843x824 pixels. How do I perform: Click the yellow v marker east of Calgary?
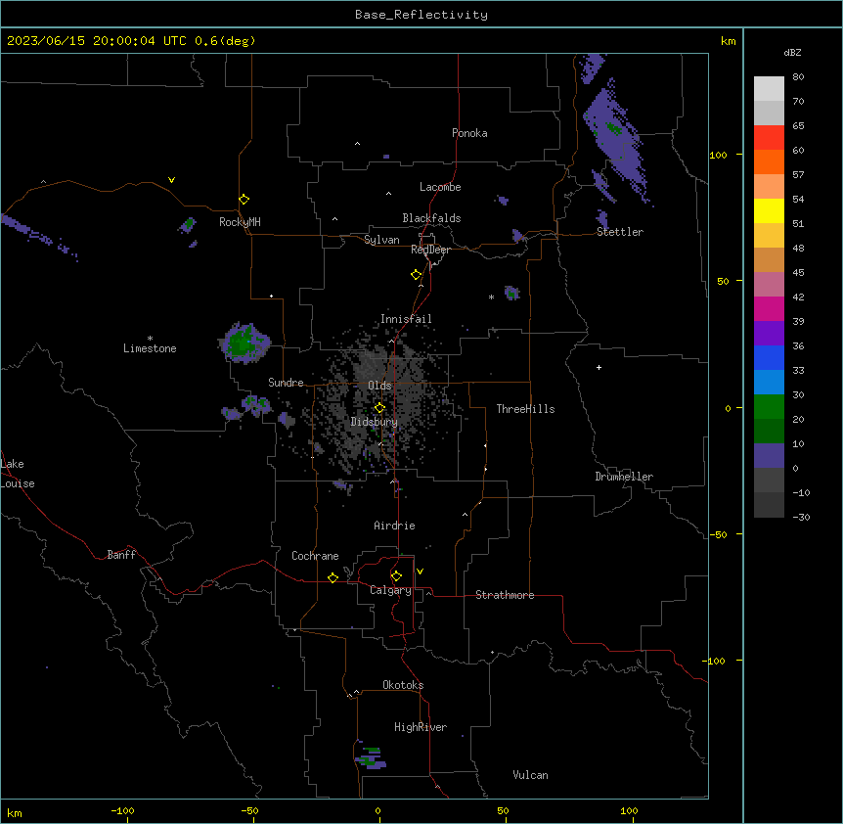pyautogui.click(x=420, y=572)
